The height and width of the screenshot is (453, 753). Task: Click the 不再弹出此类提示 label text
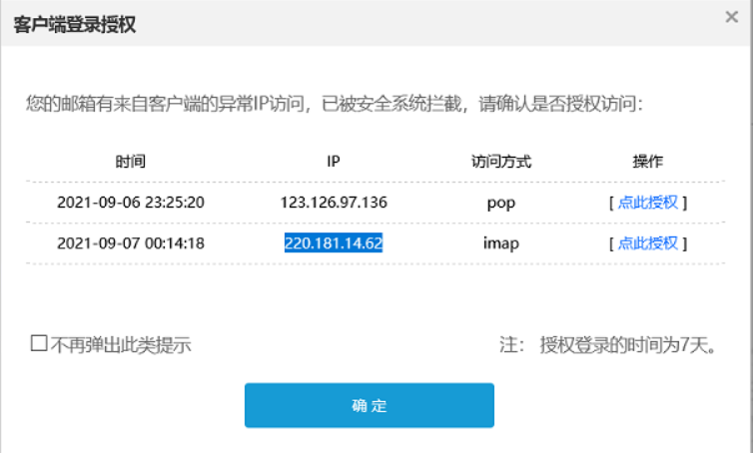120,345
